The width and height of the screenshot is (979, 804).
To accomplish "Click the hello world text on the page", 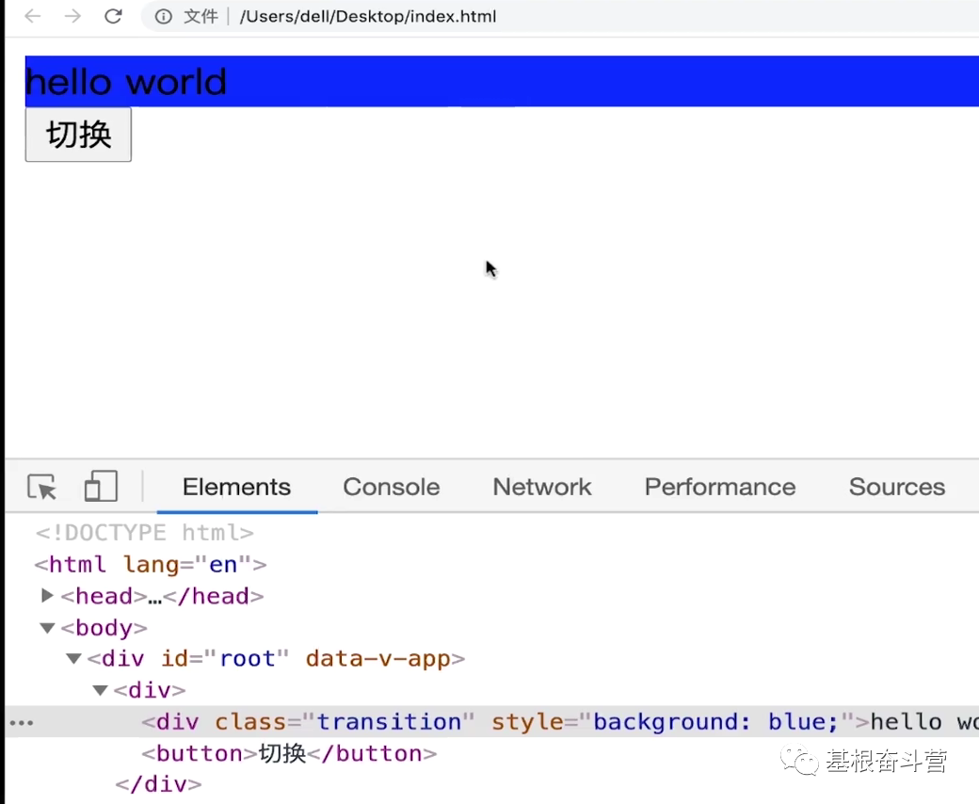I will point(125,82).
